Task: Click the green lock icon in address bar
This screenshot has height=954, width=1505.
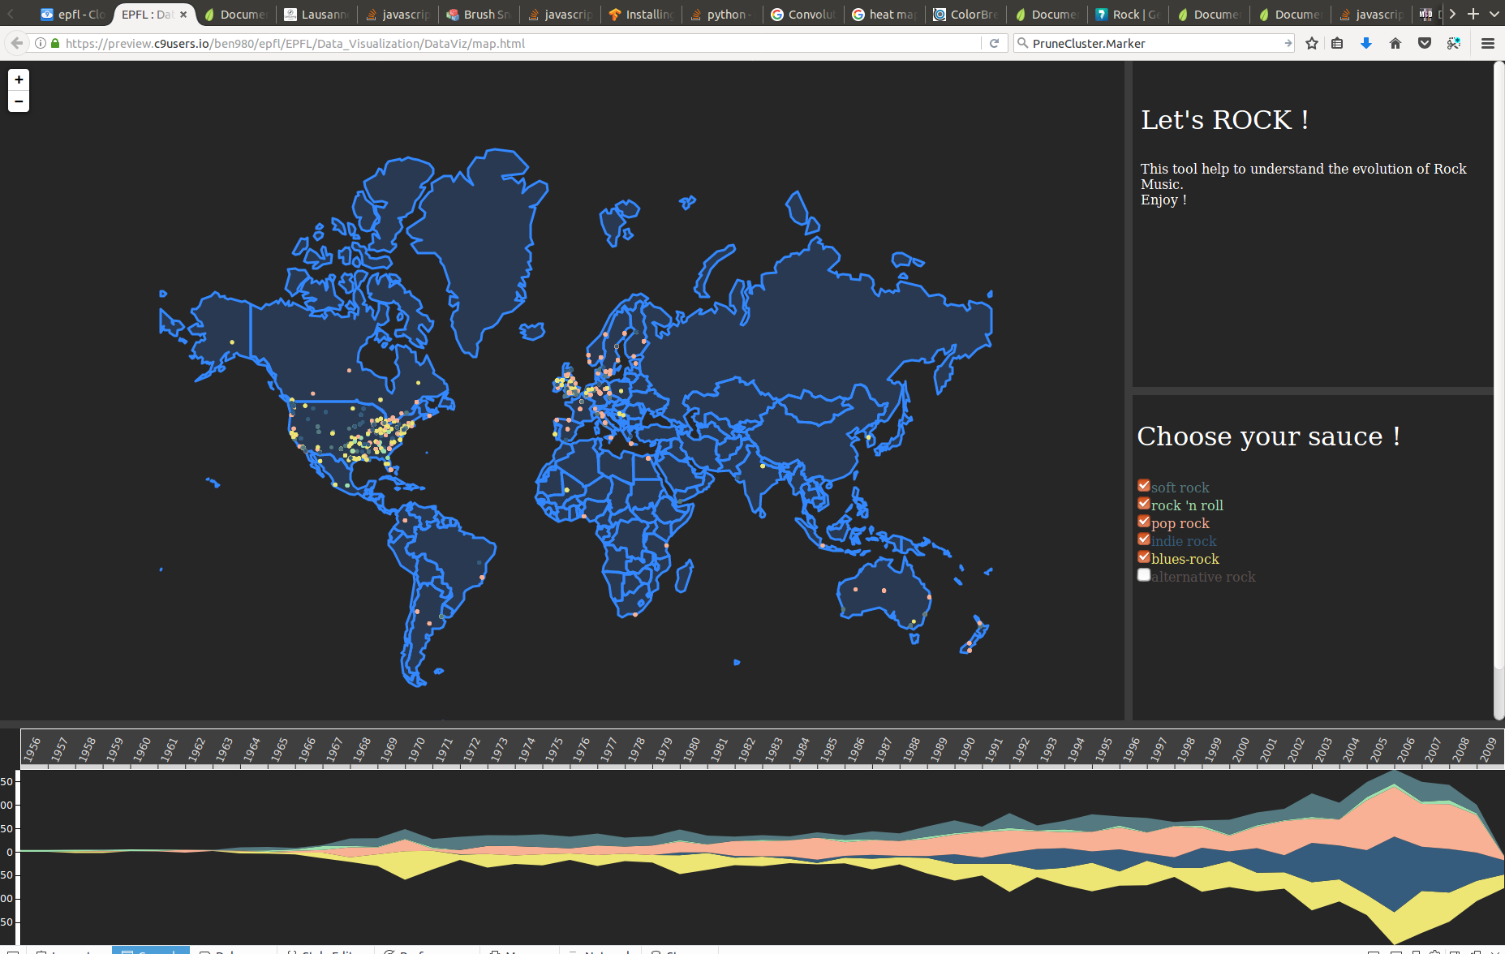Action: (x=55, y=43)
